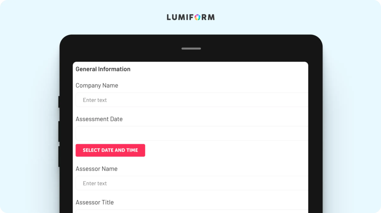The image size is (381, 213).
Task: Select the Enter text placeholder under Company Name
Action: [95, 100]
